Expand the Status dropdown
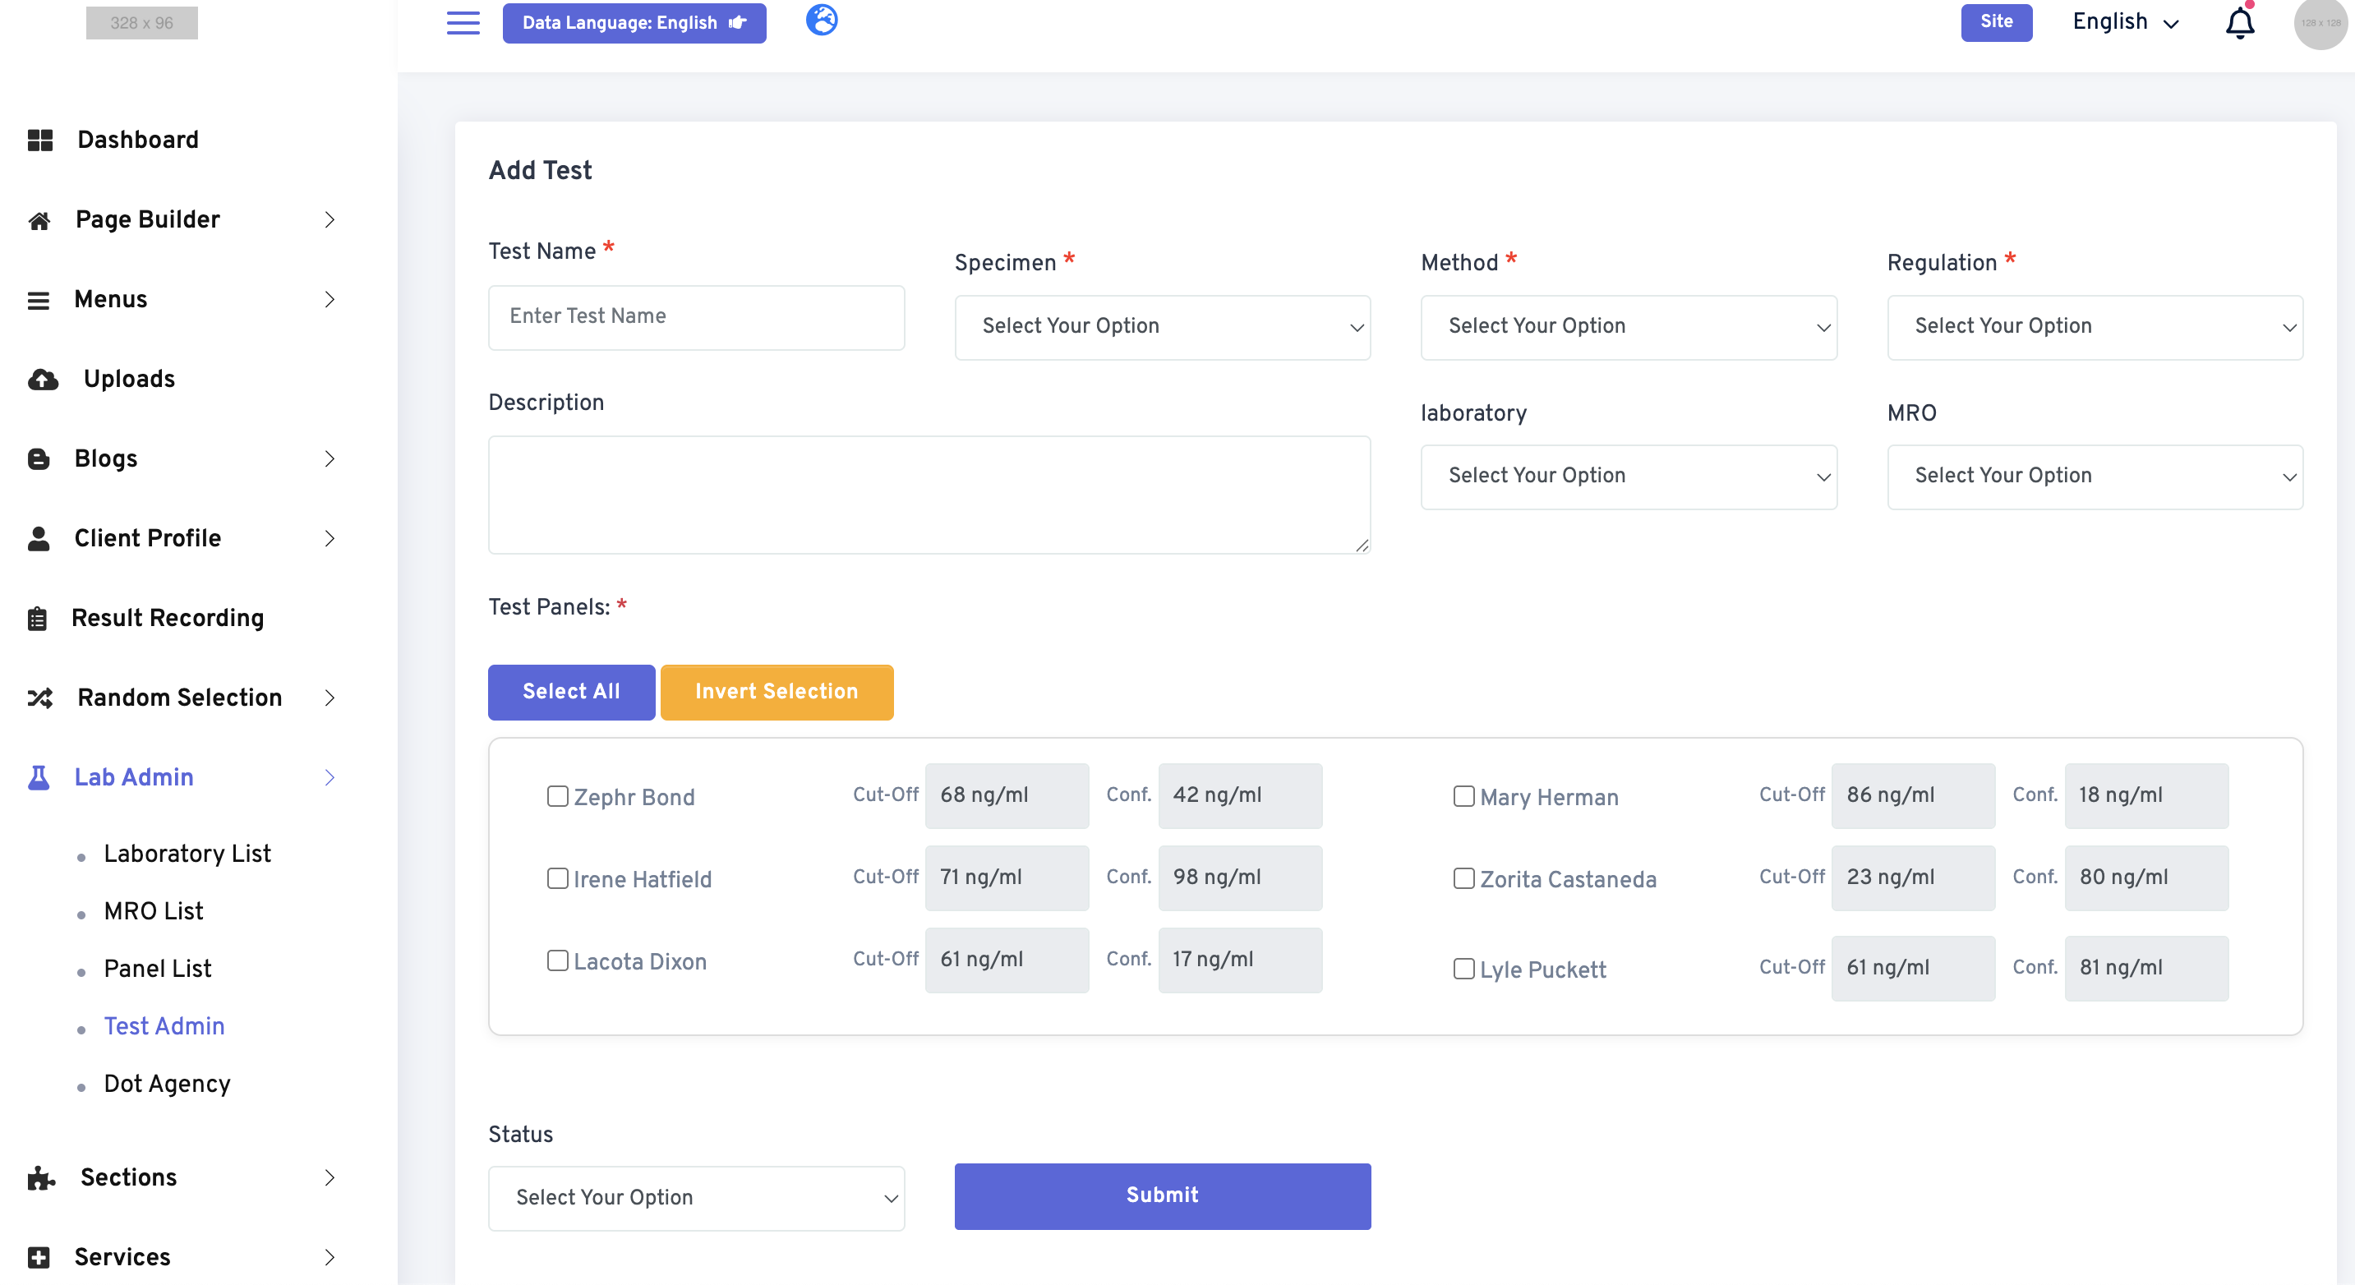 click(x=696, y=1197)
